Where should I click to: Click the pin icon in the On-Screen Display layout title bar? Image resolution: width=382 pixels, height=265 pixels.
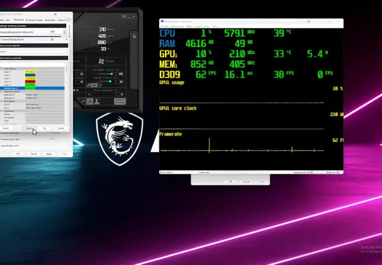(51, 39)
